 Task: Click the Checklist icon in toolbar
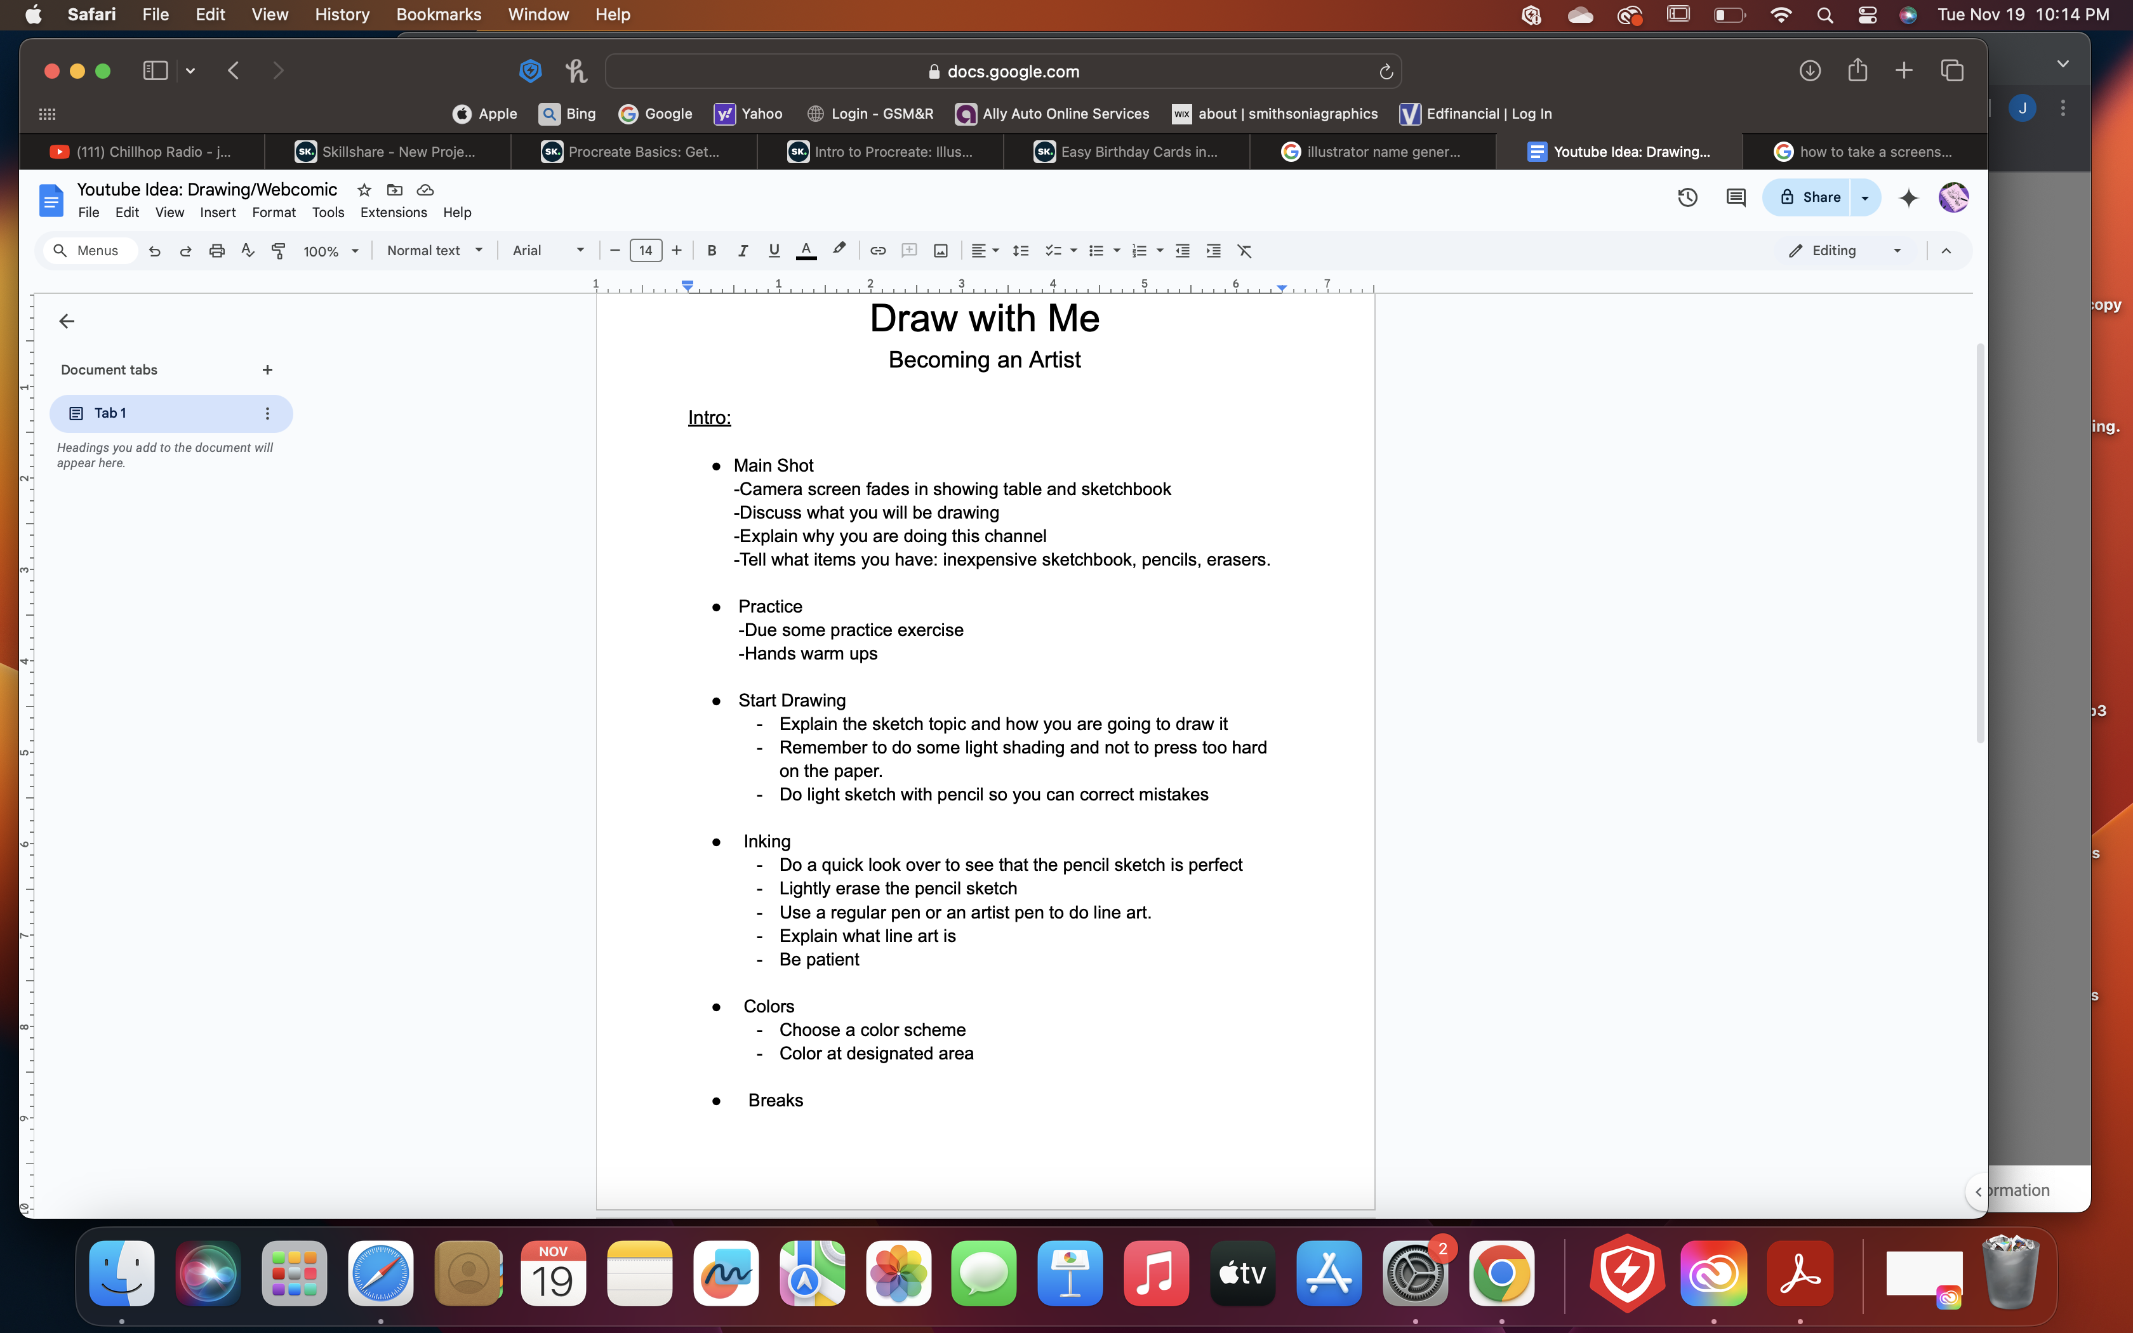click(1053, 251)
